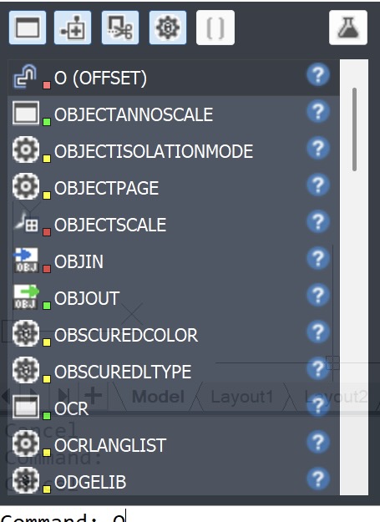Open help for OBSCUREDCOLOR entry
380x522 pixels.
pyautogui.click(x=318, y=332)
